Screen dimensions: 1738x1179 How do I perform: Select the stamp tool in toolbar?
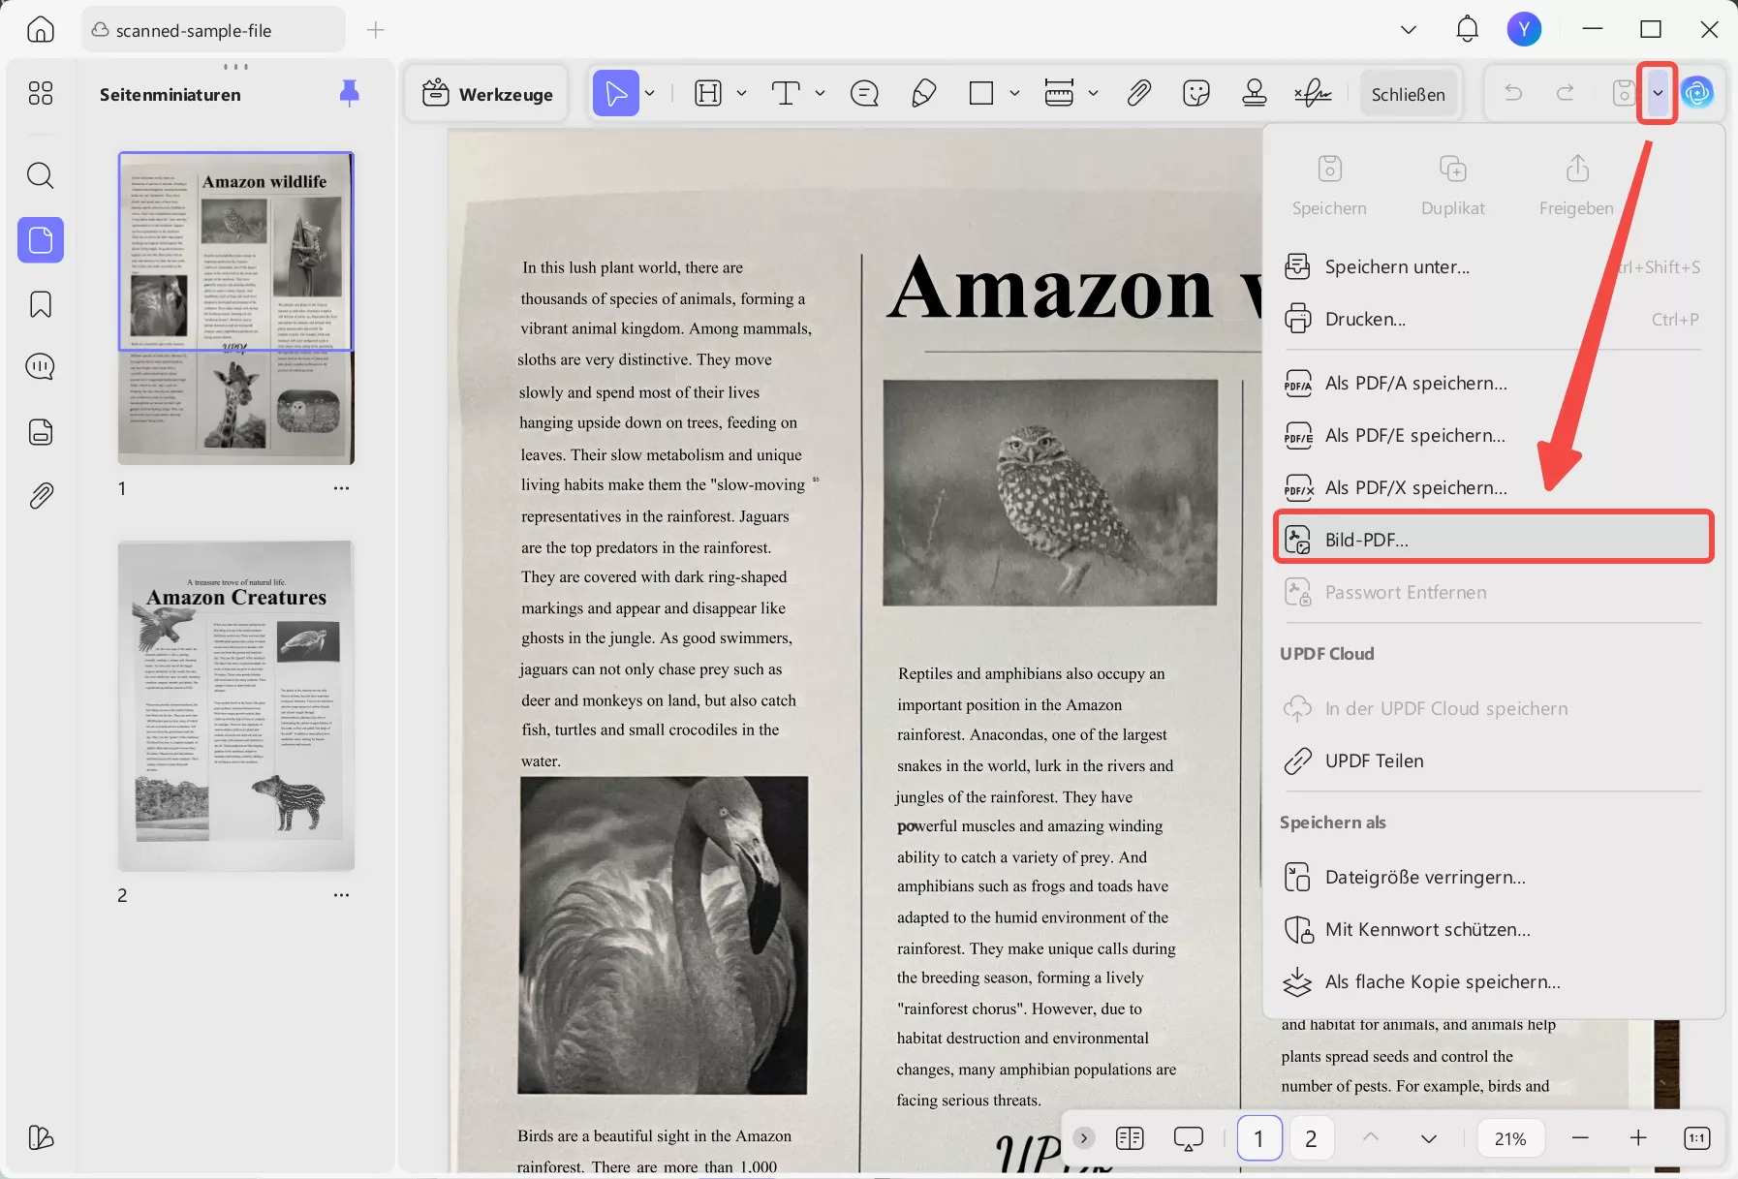pos(1255,93)
